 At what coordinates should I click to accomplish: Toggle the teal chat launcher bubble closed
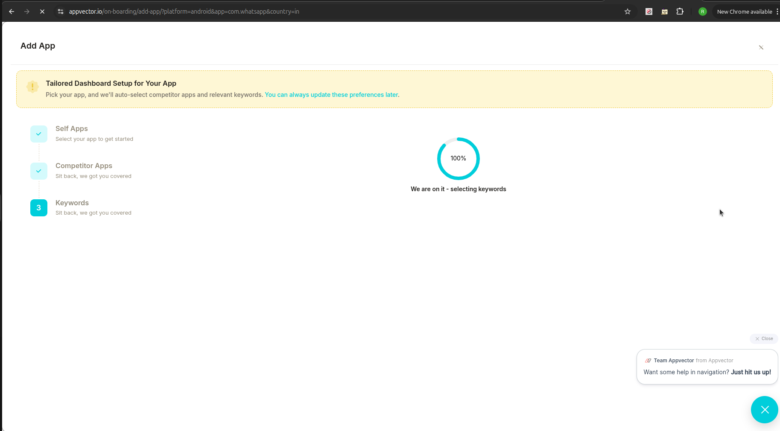(764, 410)
